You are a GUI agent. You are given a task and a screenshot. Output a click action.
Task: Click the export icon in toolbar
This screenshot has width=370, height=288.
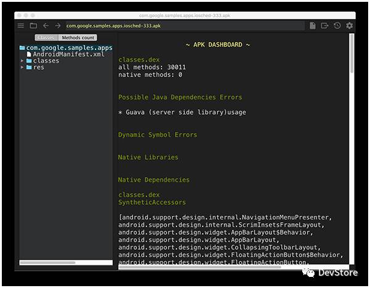325,25
